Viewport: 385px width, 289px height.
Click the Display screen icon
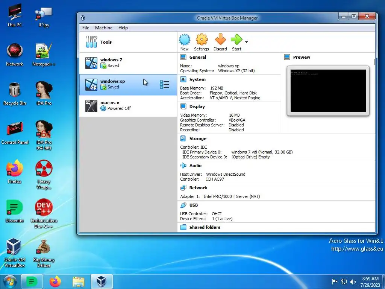(x=183, y=106)
